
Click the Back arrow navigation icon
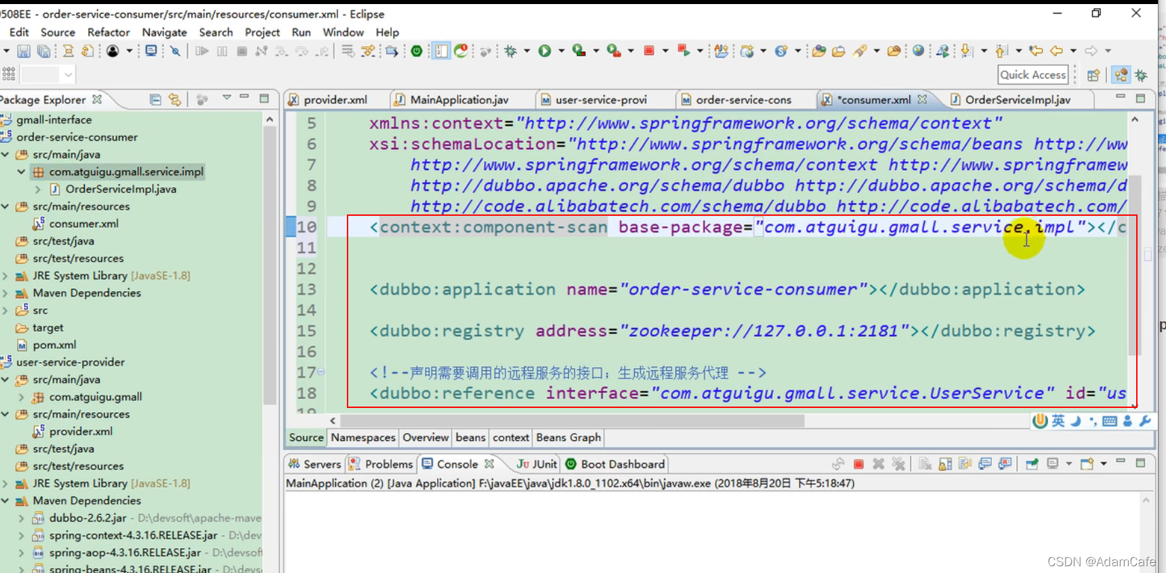pos(1056,51)
